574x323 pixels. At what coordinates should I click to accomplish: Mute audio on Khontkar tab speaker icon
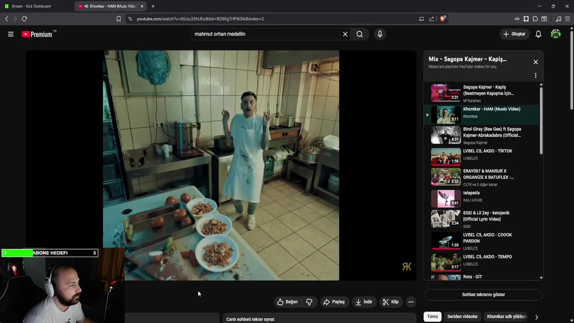coord(86,6)
